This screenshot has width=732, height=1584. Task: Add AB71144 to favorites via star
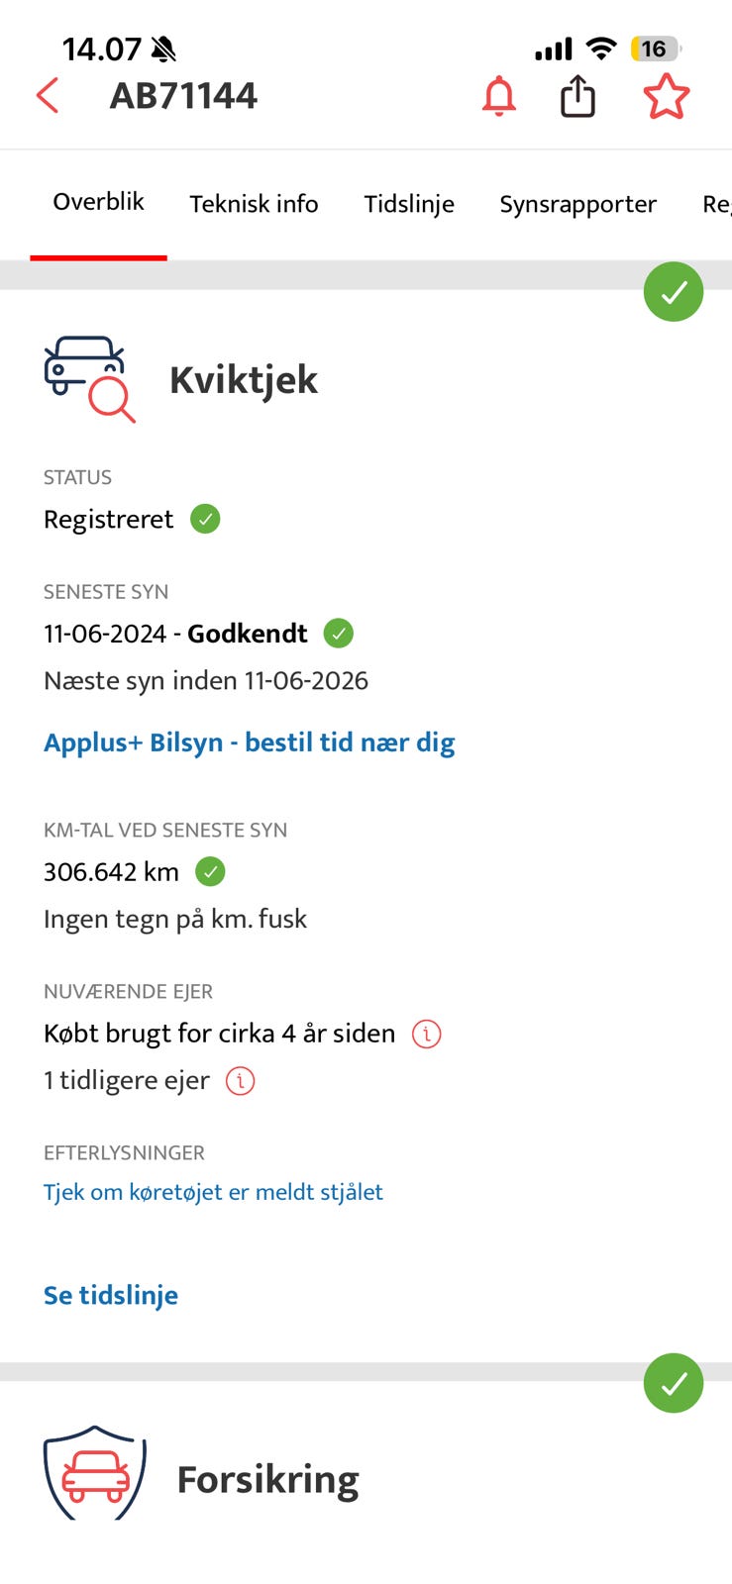[x=666, y=96]
